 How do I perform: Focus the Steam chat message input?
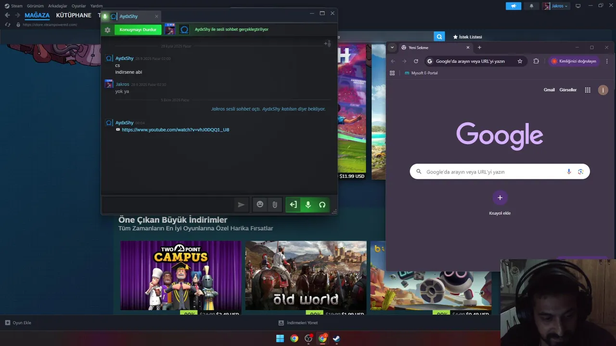click(x=168, y=205)
